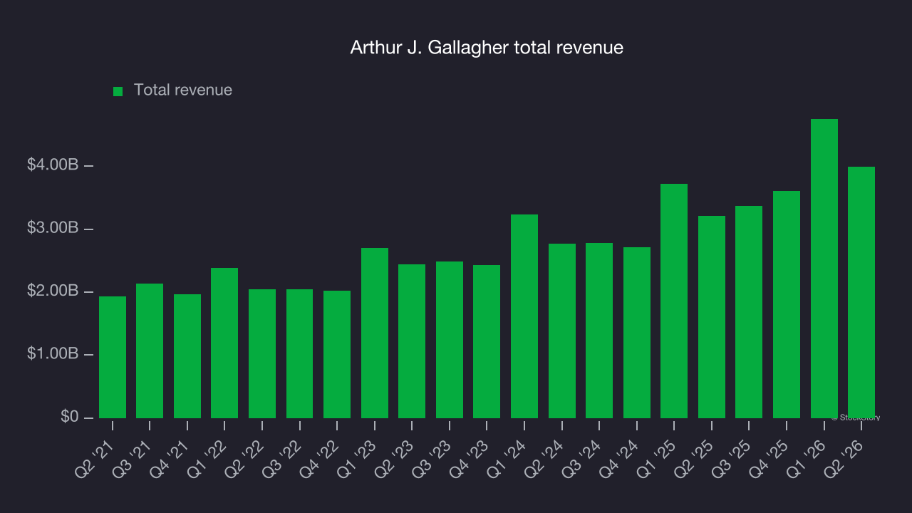Select the Q1 '24 revenue bar
Screen dimensions: 912x513
pyautogui.click(x=524, y=316)
